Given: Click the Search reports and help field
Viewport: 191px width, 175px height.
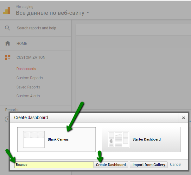Looking at the screenshot, I should click(36, 28).
